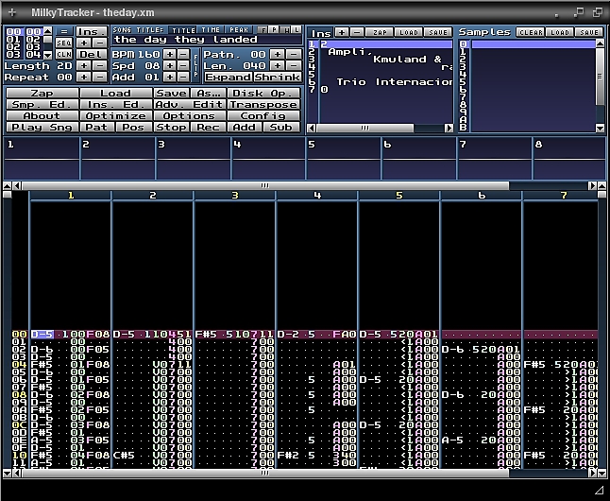Open the Ins. Ed. instrument editor

[116, 105]
